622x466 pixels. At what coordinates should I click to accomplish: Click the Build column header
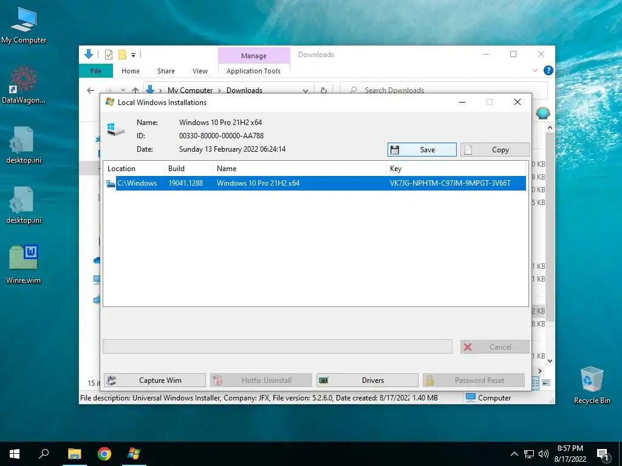click(x=188, y=169)
